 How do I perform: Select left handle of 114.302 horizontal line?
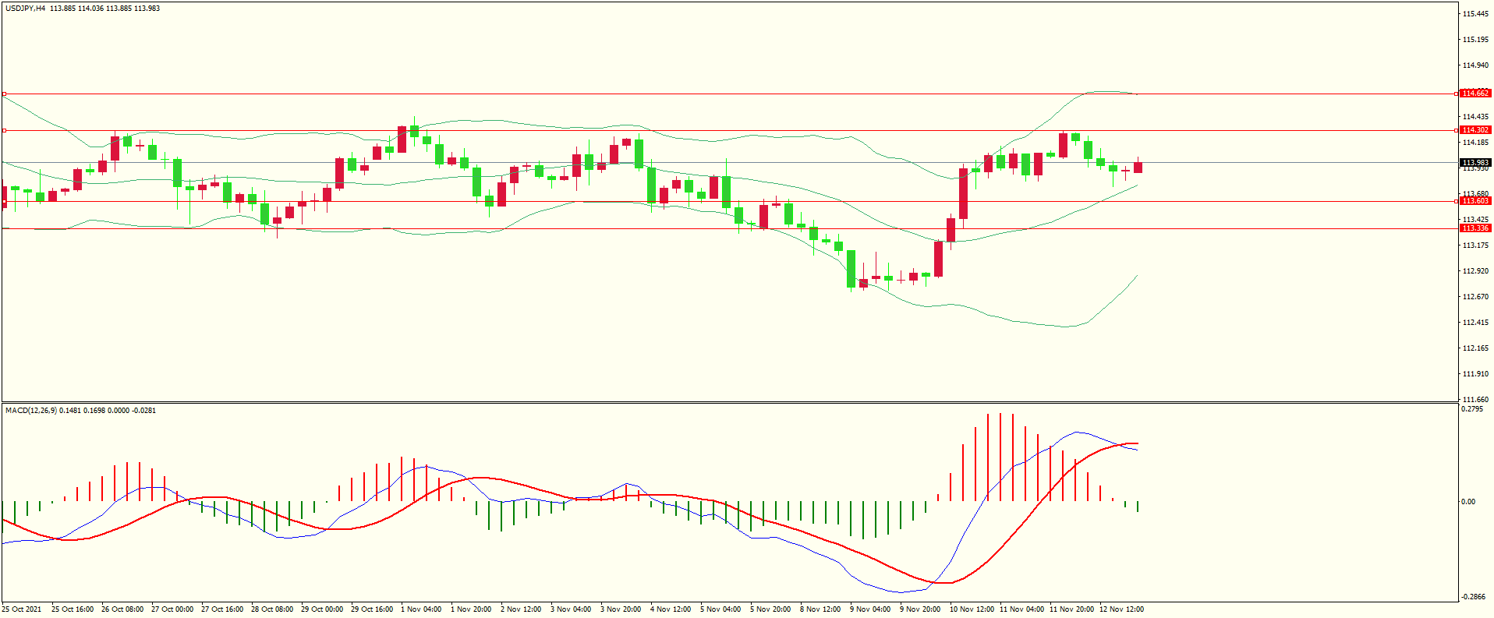click(5, 130)
